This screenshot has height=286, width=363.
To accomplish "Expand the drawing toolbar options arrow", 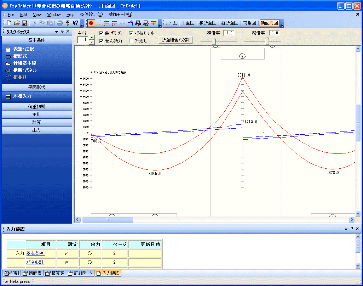I will coord(160,23).
